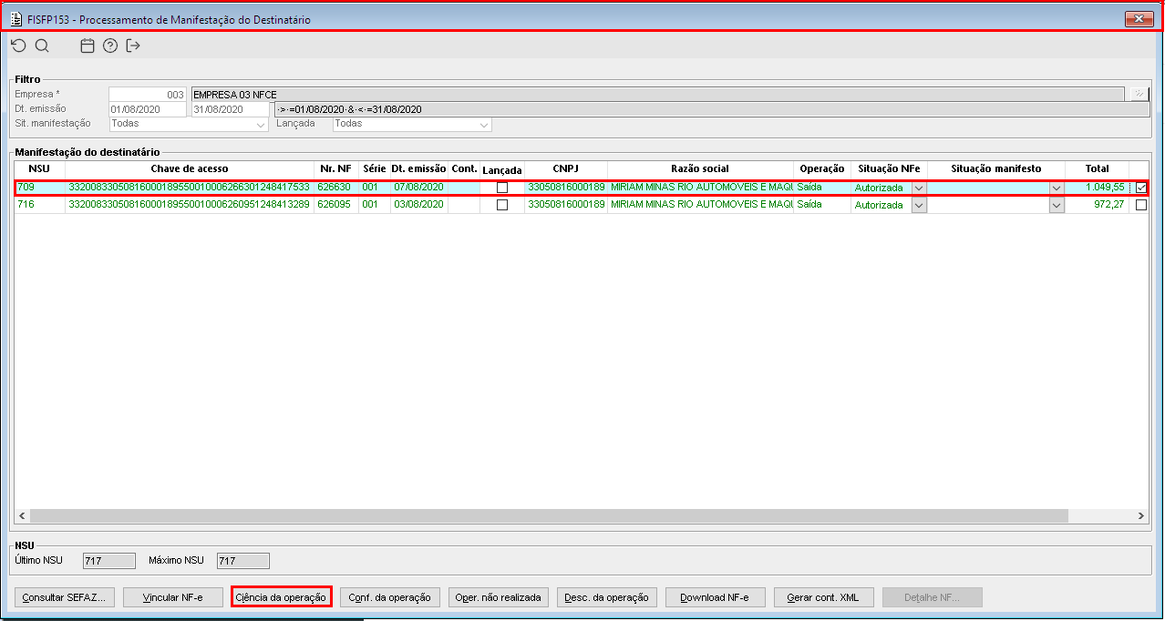Click the FISFP153 window title document icon
Viewport: 1165px width, 621px height.
click(15, 18)
